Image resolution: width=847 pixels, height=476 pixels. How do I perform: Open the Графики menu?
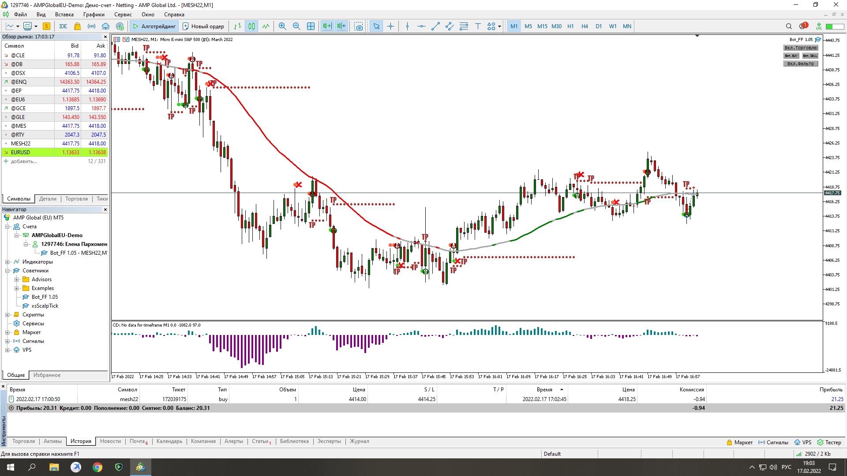[94, 15]
